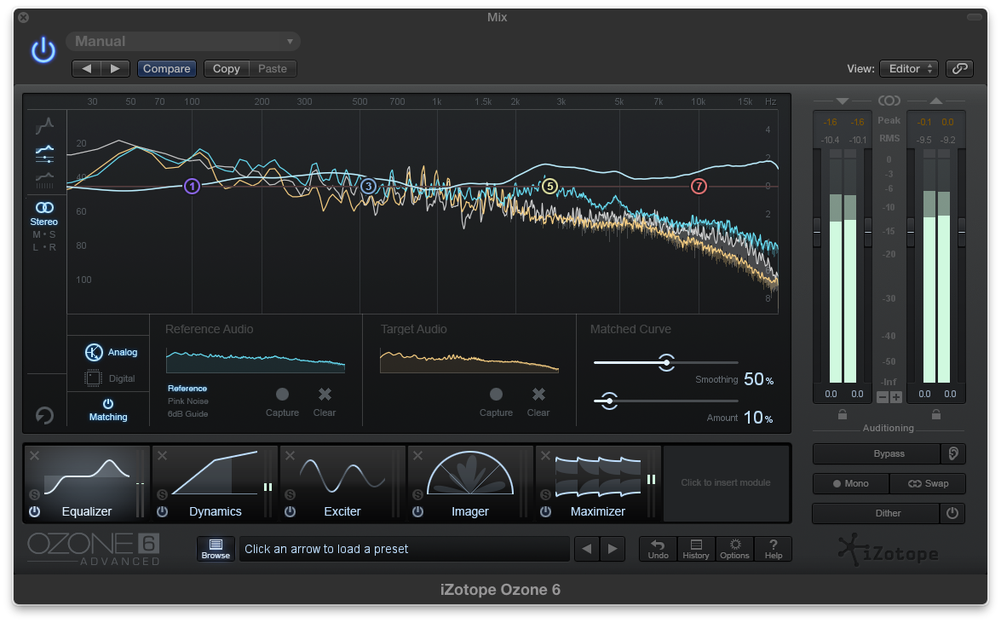
Task: Click the top EQ curve display icon
Action: [x=44, y=126]
